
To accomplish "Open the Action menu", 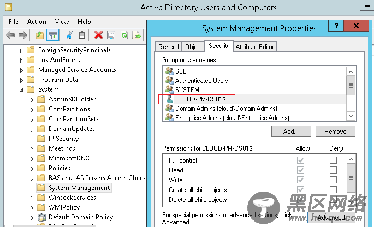I will point(37,22).
